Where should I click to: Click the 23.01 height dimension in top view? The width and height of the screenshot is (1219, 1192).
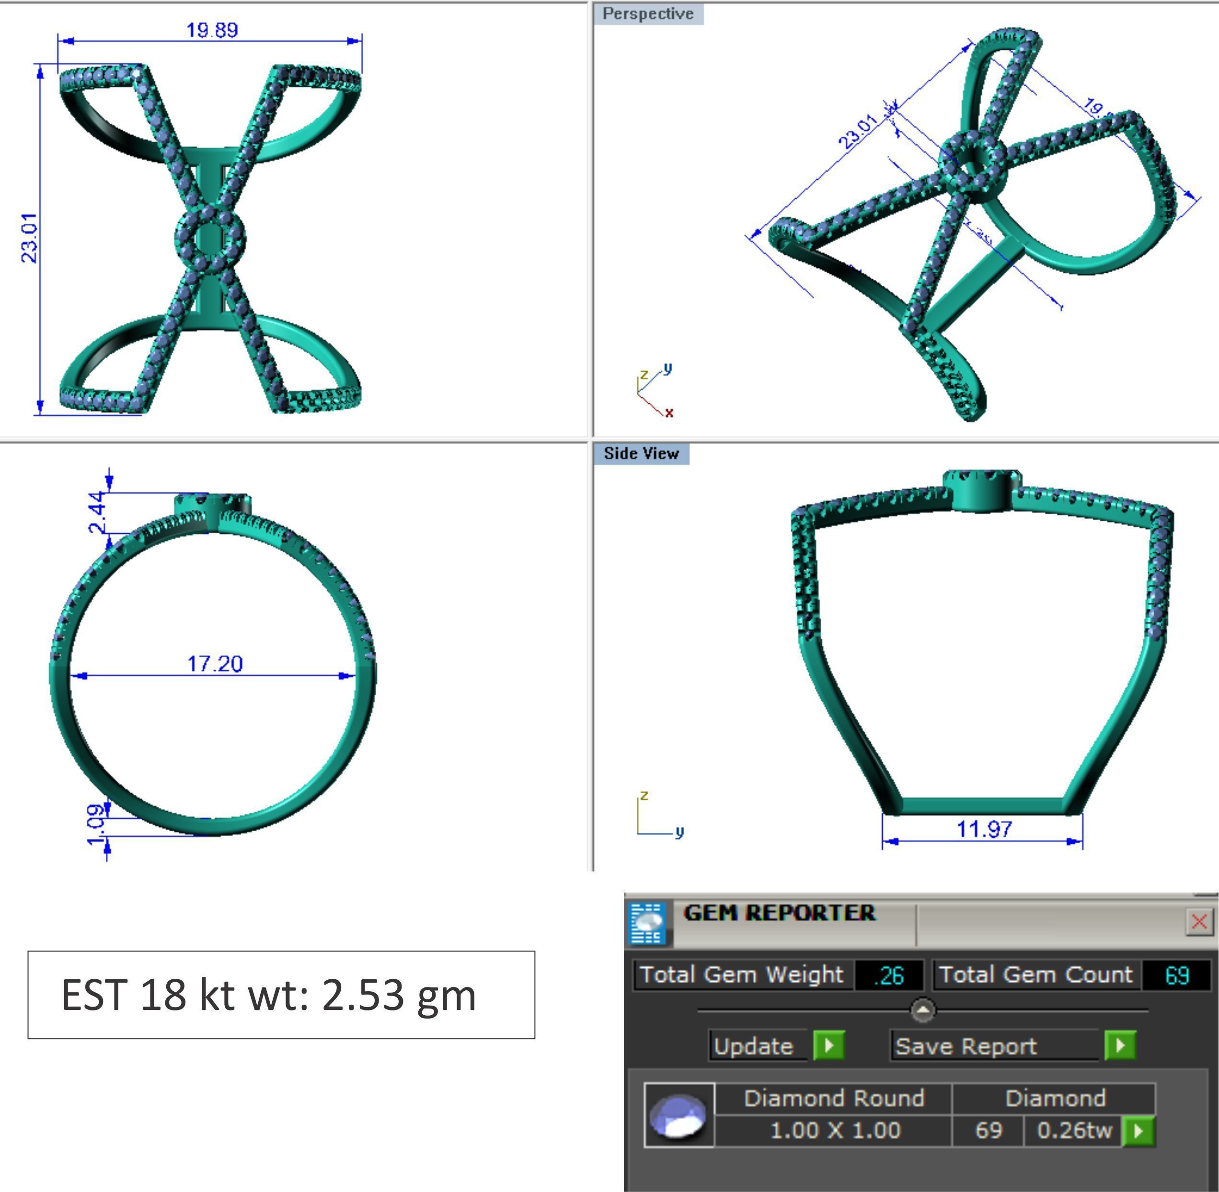tap(29, 238)
